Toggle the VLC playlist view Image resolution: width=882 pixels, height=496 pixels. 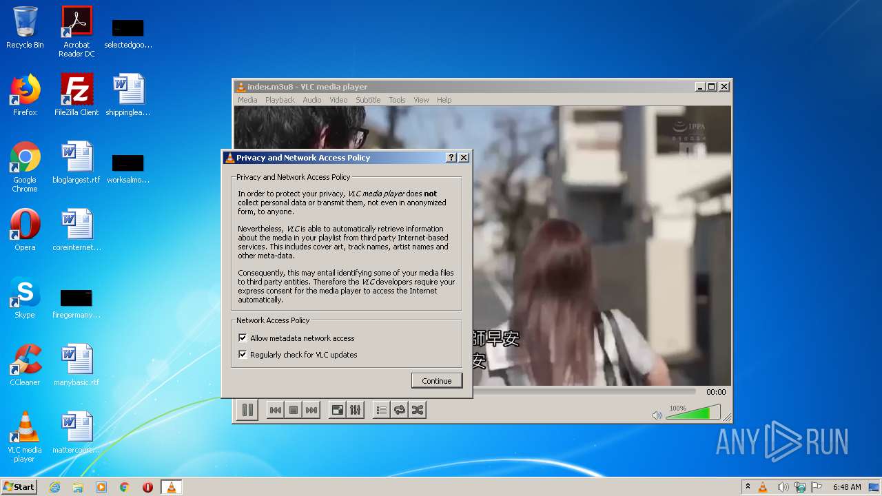[381, 410]
